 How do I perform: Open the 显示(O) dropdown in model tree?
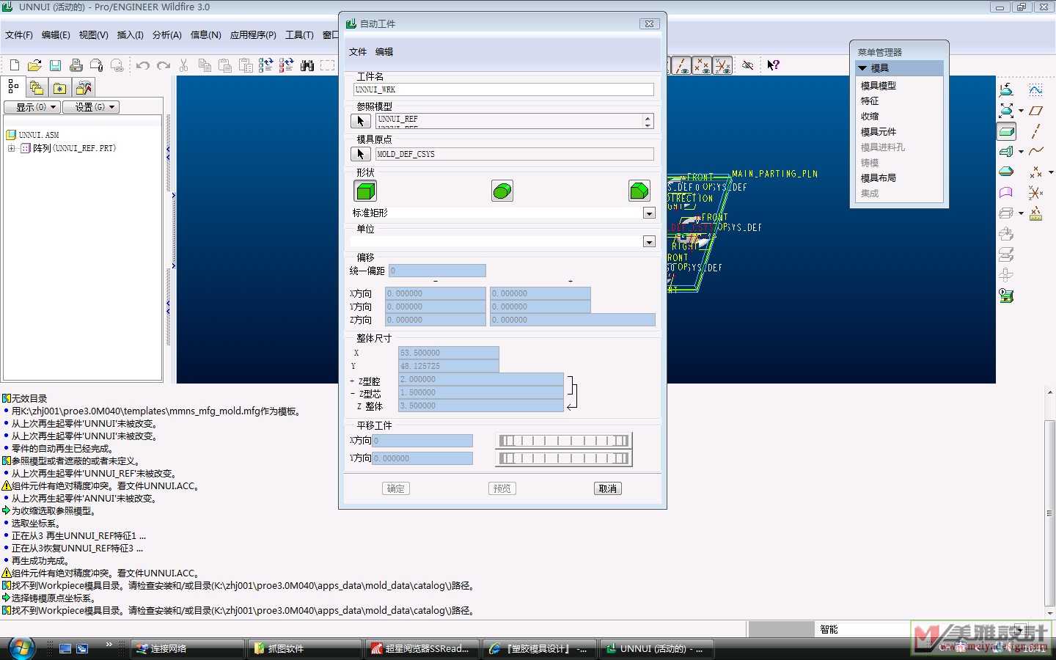[32, 107]
